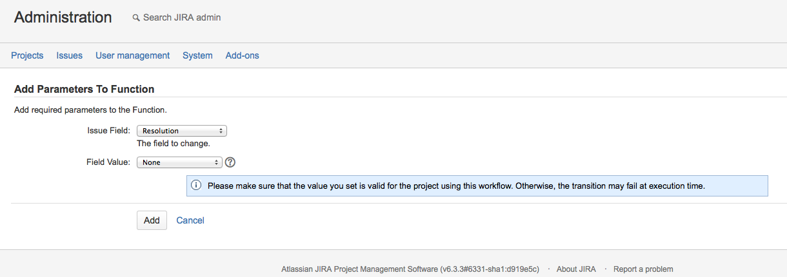Screen dimensions: 787x277
Task: Click the blue workflow validity notice
Action: [x=477, y=186]
